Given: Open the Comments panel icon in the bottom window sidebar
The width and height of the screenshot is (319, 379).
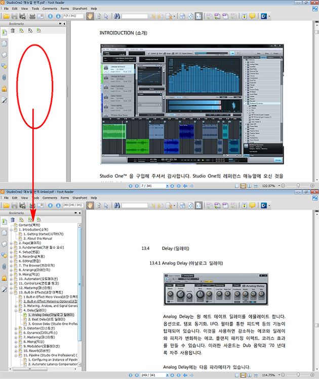Looking at the screenshot, I should (4, 255).
